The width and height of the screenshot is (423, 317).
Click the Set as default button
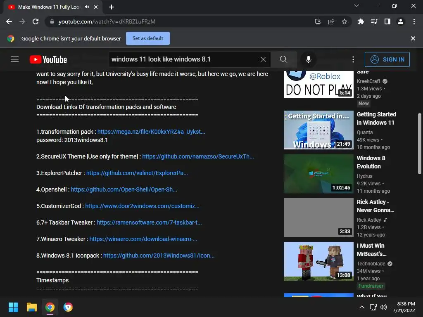pyautogui.click(x=148, y=38)
